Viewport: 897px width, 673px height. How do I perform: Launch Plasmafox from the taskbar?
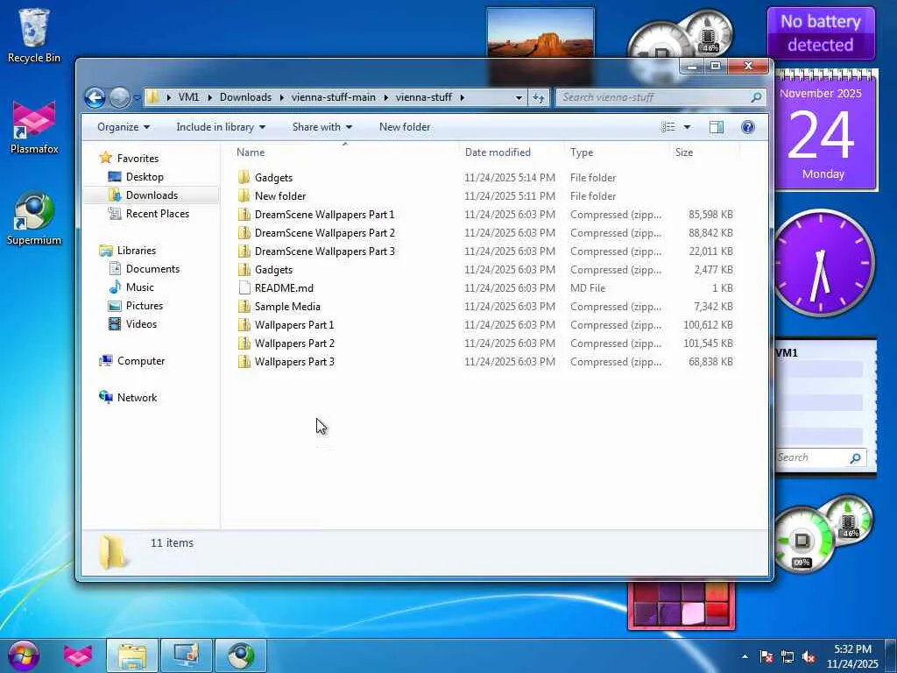pyautogui.click(x=78, y=655)
